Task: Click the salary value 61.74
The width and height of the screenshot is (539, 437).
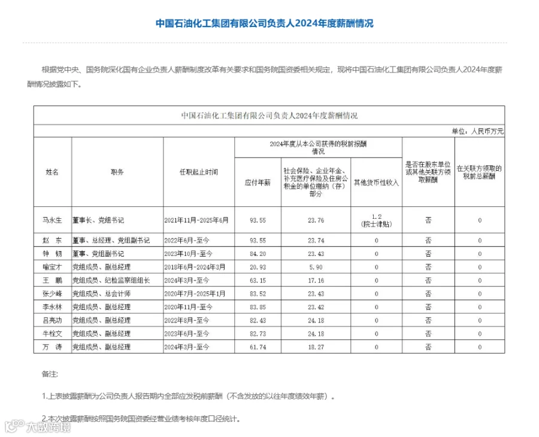Action: 258,347
